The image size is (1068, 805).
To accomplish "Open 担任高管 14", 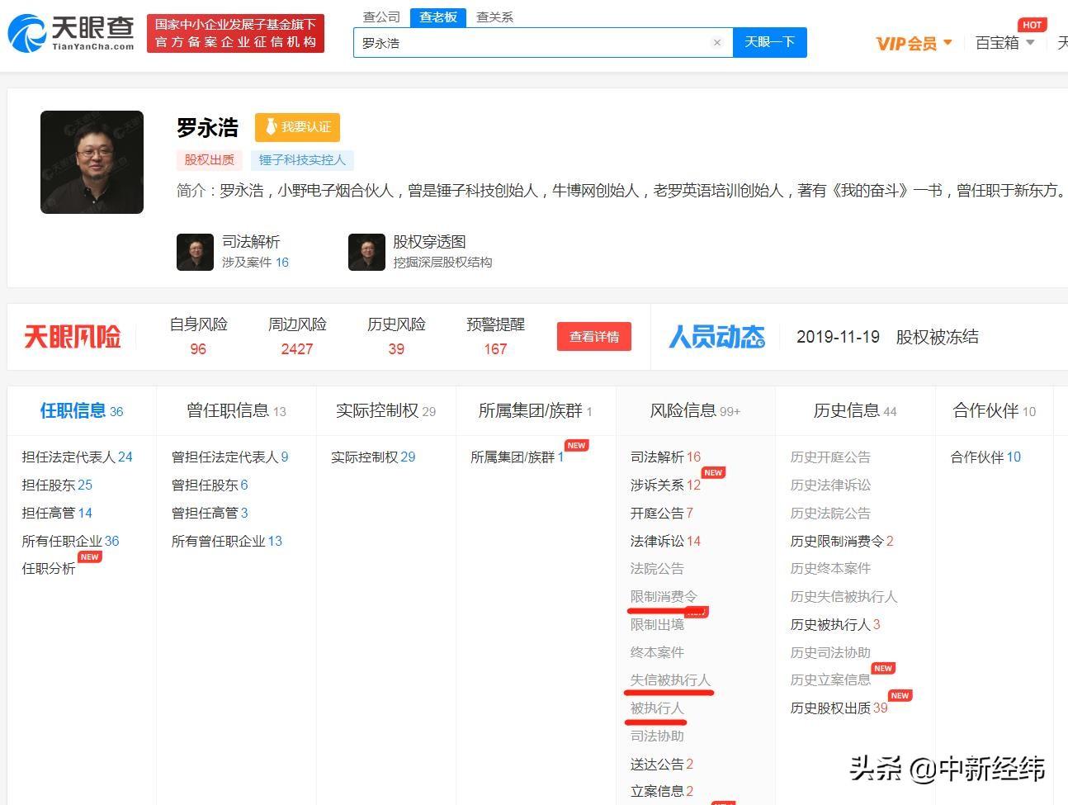I will [x=57, y=514].
